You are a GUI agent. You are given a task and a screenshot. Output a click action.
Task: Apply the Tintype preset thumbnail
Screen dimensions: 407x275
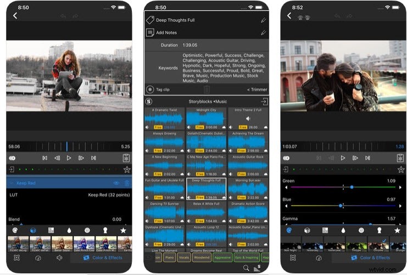click(x=356, y=244)
